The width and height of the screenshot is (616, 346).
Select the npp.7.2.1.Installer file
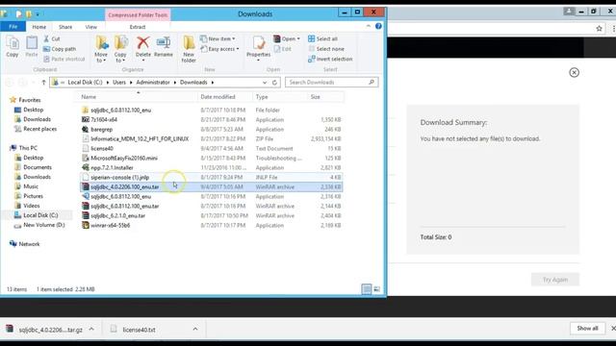212,168
